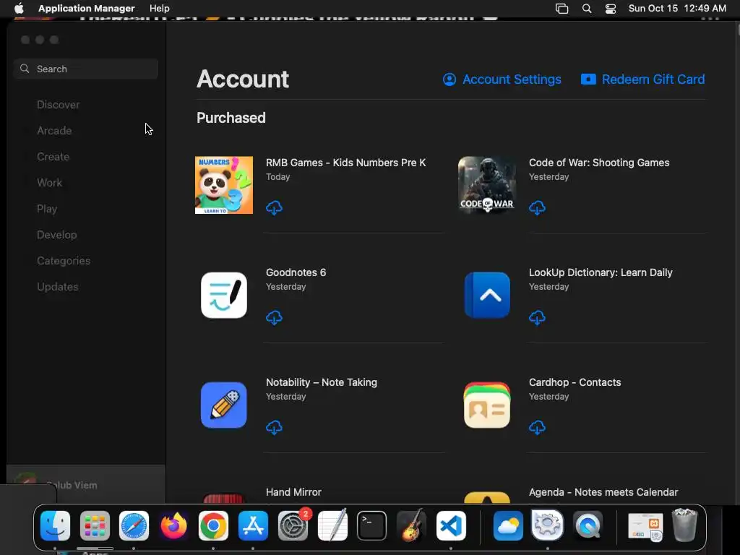Image resolution: width=740 pixels, height=555 pixels.
Task: Select Arcade in the sidebar
Action: pyautogui.click(x=54, y=131)
